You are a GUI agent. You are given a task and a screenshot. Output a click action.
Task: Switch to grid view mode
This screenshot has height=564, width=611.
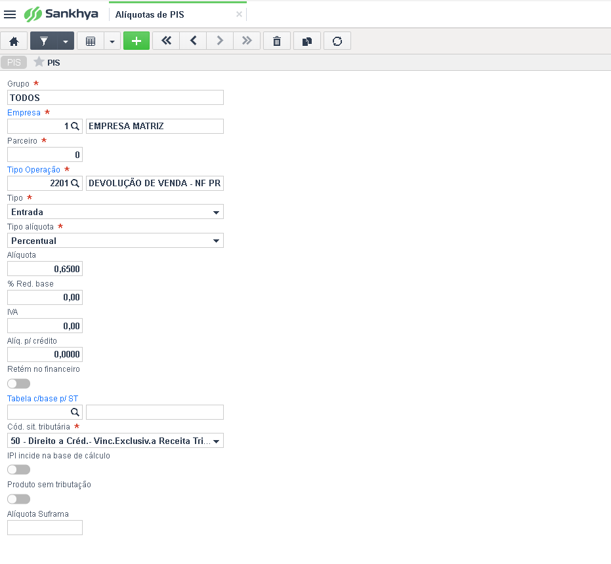point(91,41)
